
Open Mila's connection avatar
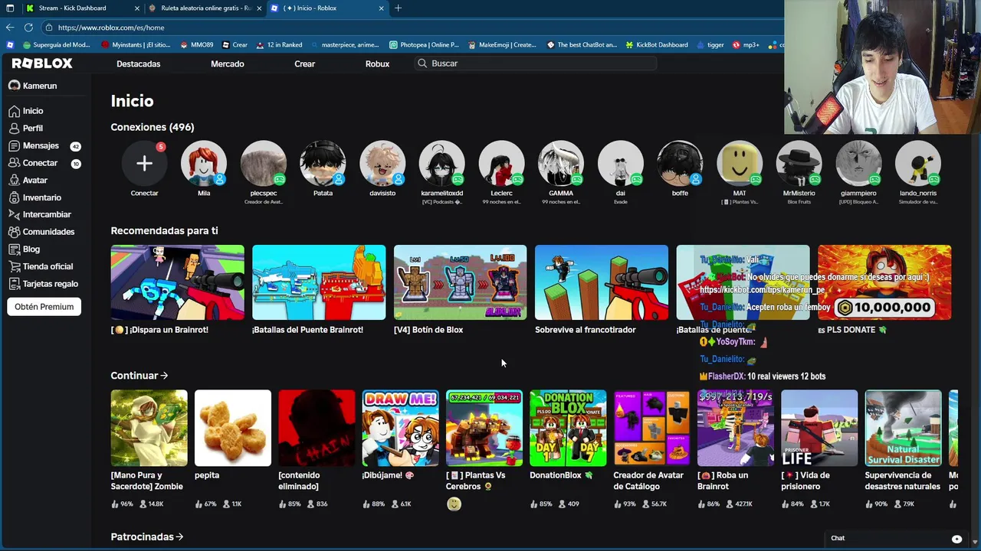[204, 163]
